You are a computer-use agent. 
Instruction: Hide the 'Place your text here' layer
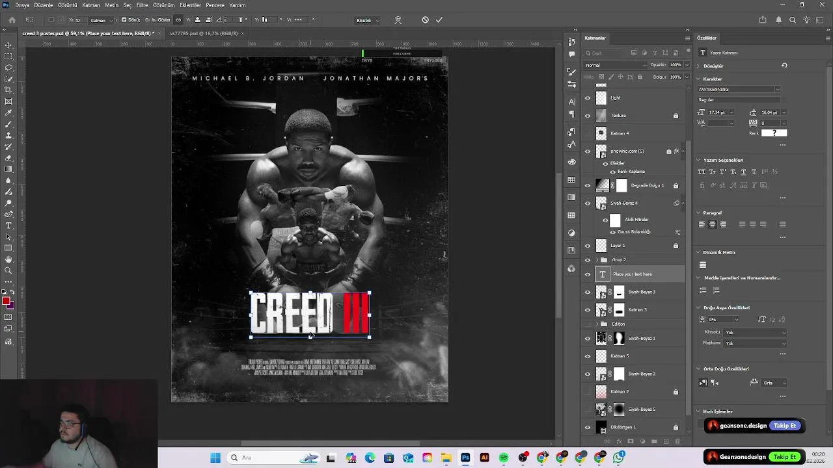tap(588, 274)
